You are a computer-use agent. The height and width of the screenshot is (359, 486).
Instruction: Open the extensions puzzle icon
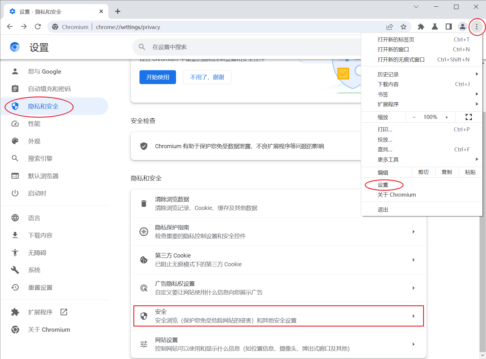click(421, 27)
